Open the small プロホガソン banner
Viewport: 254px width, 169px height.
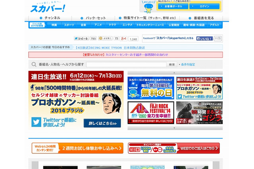(x=199, y=88)
